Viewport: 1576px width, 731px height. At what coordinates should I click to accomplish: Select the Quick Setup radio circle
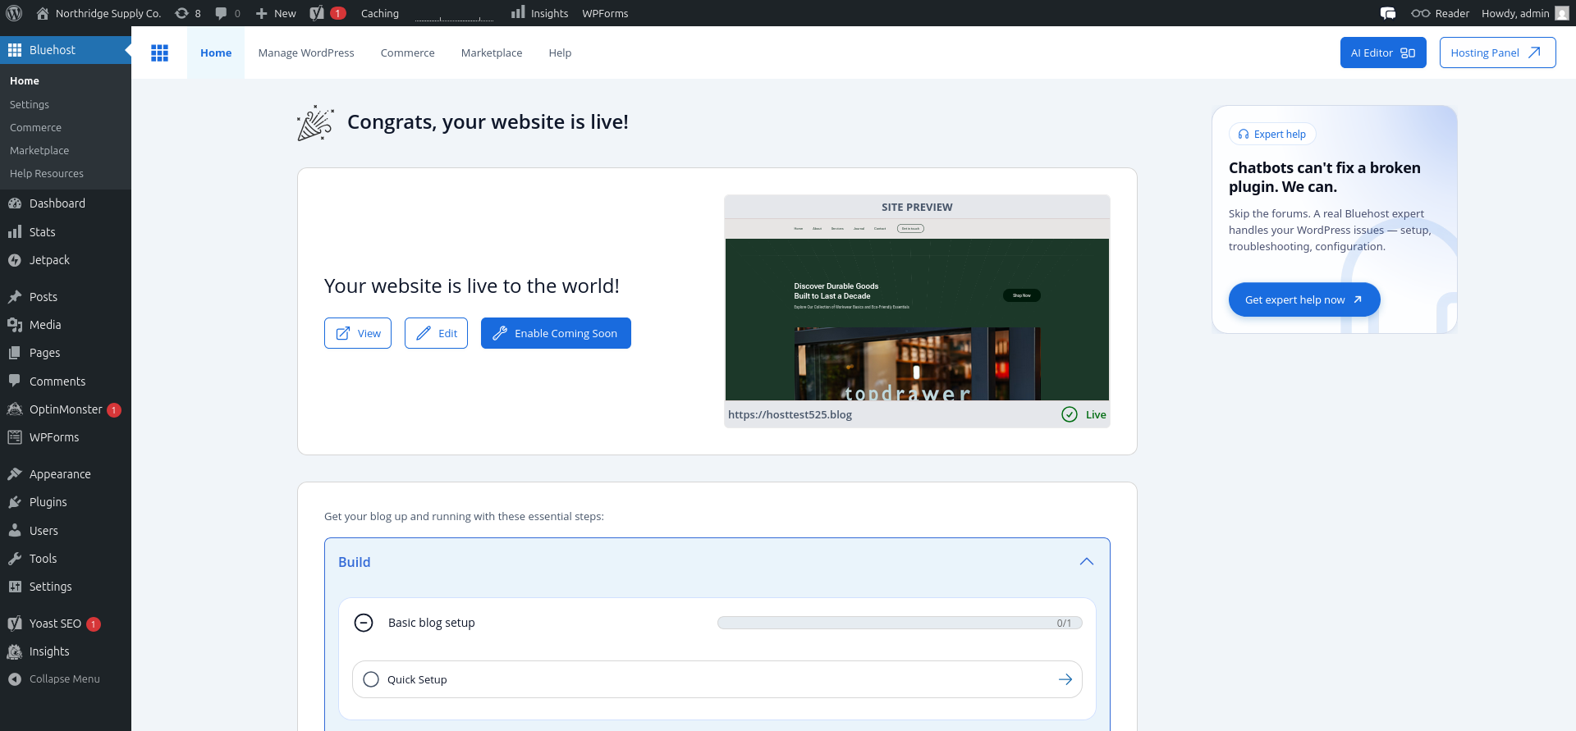371,679
